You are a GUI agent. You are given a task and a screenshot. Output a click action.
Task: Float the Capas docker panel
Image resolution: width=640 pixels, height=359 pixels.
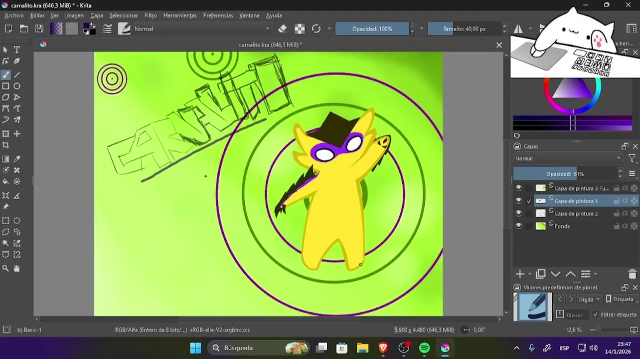click(625, 146)
